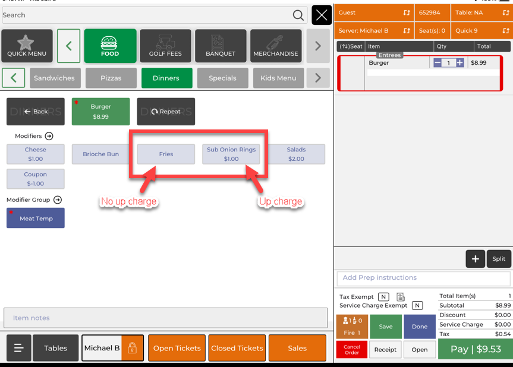Viewport: 513px width, 367px height.
Task: Toggle the Tax Exempt N box
Action: (x=383, y=297)
